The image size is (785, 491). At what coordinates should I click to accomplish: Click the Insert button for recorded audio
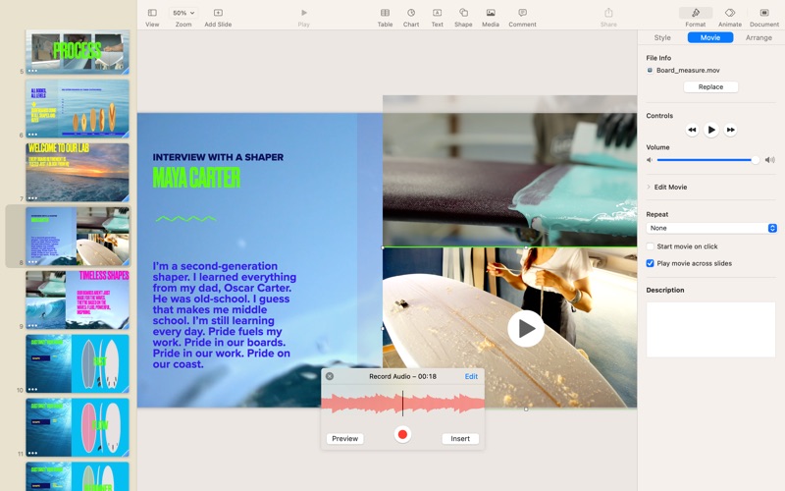460,439
